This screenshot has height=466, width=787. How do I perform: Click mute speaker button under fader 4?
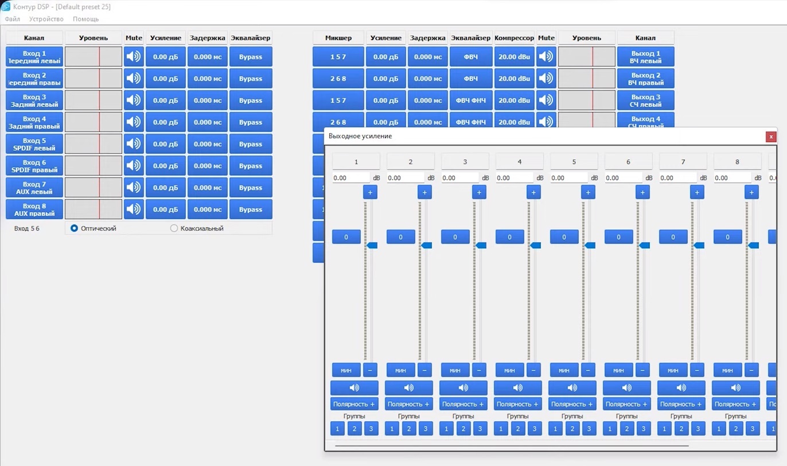click(x=518, y=388)
